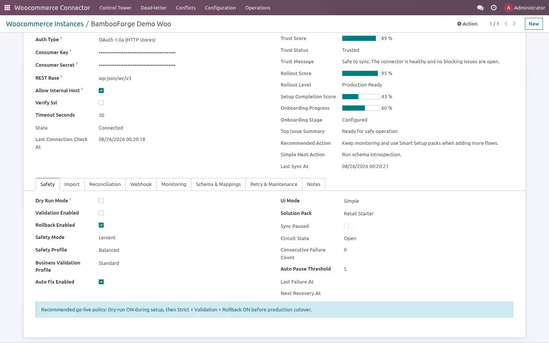
Task: Show help tooltip beside Dry Run Mode
Action: [70, 199]
